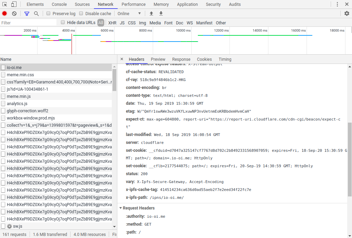
Task: Close the request details pane
Action: click(122, 59)
